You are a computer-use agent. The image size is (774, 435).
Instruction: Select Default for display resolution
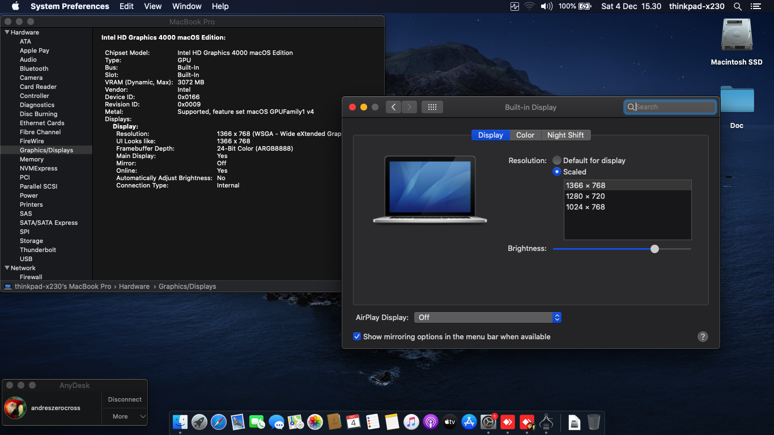[557, 160]
